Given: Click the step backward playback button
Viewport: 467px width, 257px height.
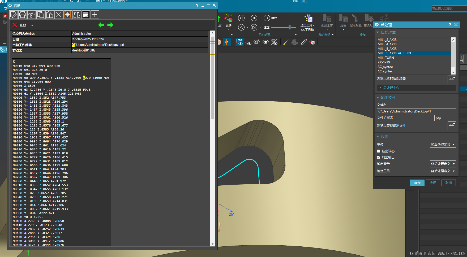Looking at the screenshot, I should (x=241, y=18).
